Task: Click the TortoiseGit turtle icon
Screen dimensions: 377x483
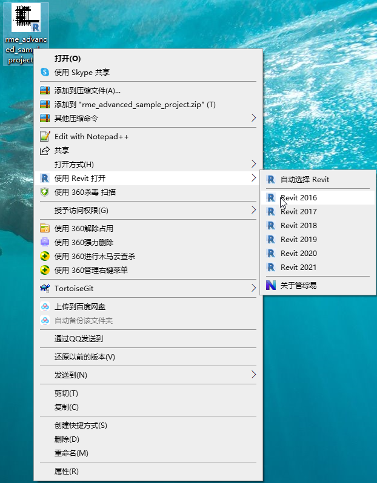Action: tap(45, 288)
